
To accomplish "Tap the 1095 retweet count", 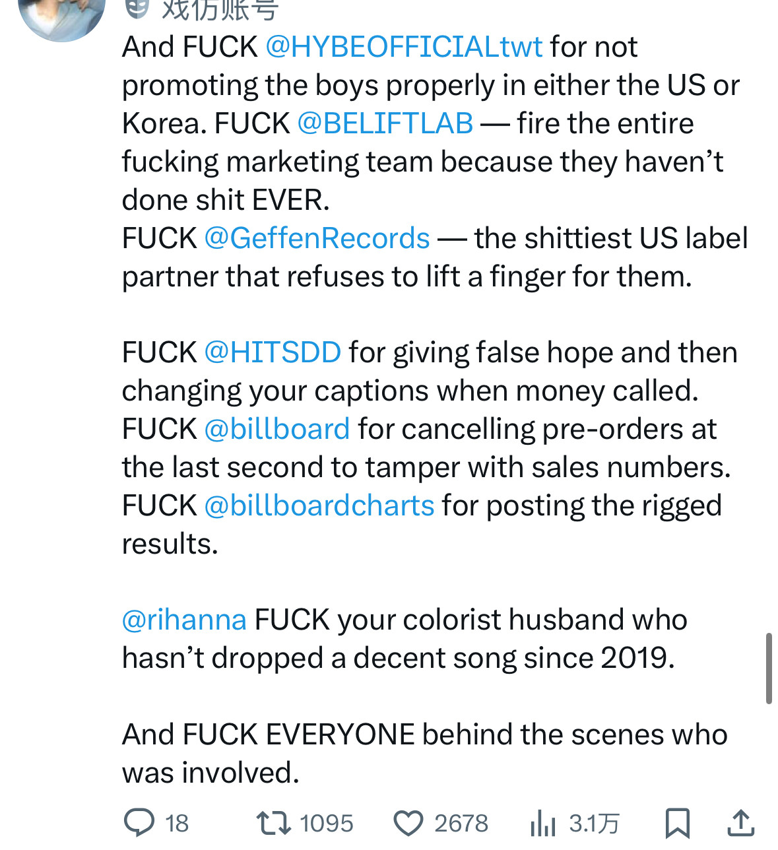I will point(326,824).
